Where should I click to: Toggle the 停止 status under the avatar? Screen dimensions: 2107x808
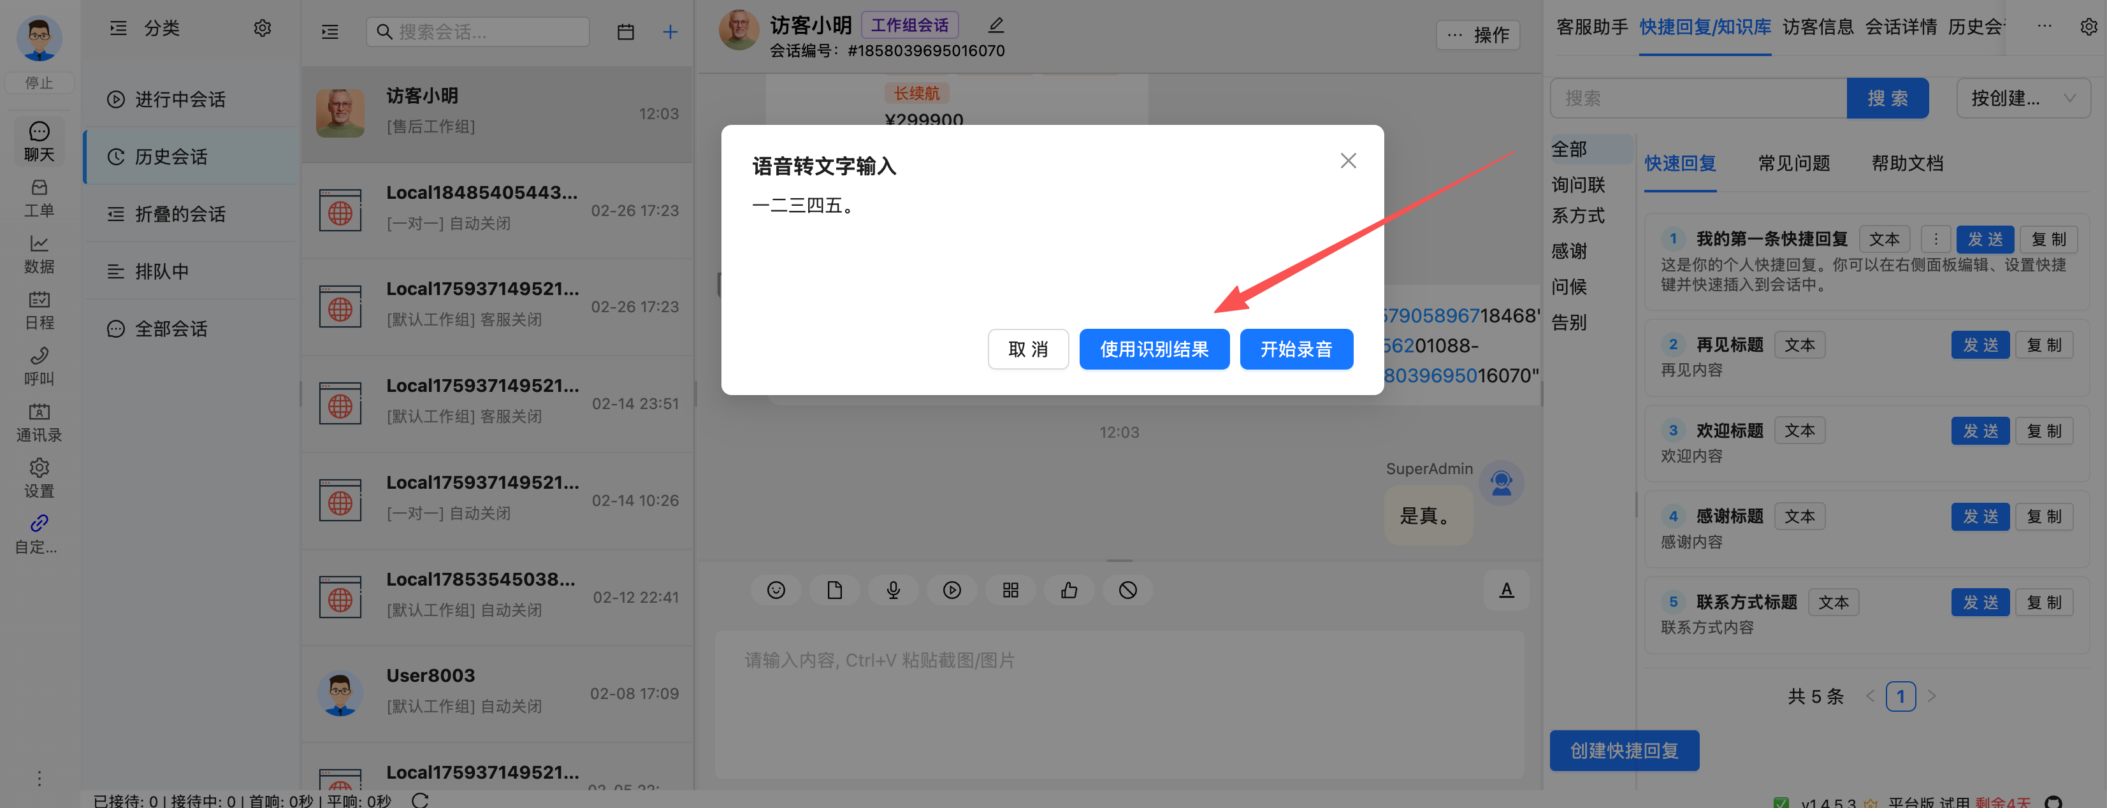(x=38, y=83)
